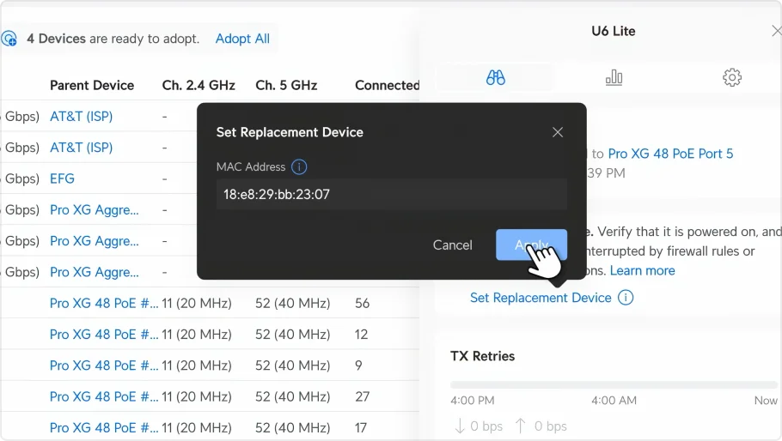Click info icon beside Set Replacement Device
Image resolution: width=782 pixels, height=441 pixels.
pos(626,298)
